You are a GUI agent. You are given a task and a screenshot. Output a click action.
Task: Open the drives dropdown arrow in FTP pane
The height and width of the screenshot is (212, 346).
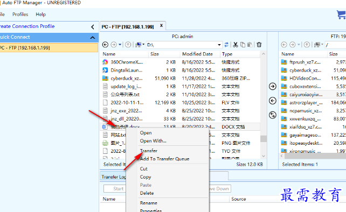click(322, 45)
